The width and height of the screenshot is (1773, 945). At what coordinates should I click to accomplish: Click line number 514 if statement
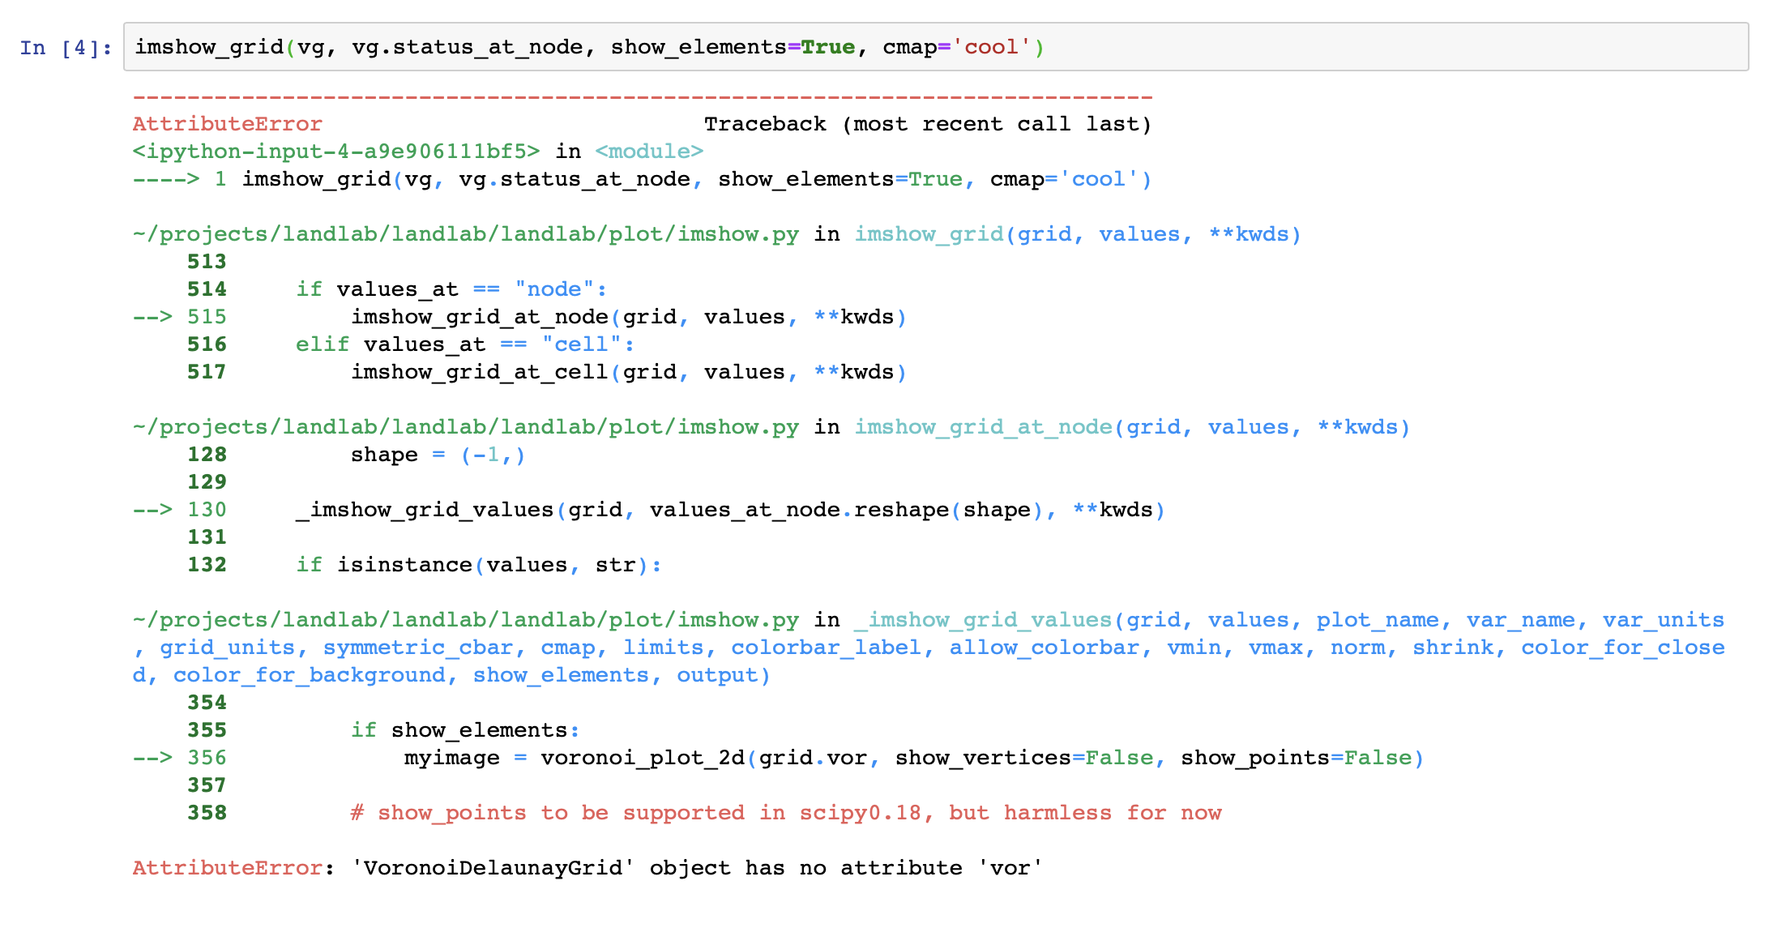tap(207, 289)
